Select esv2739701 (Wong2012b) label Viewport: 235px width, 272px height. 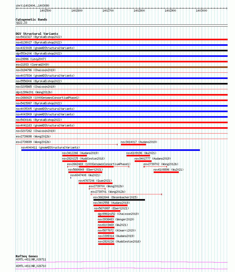coord(108,192)
